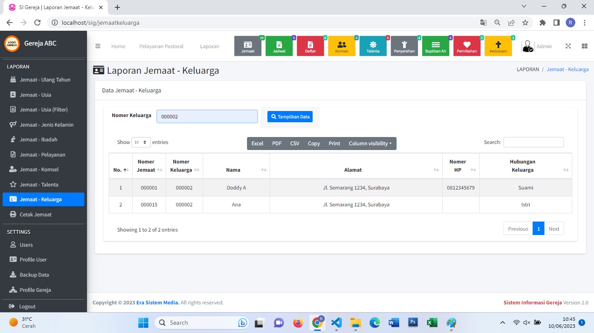Select Jemaat - Talenta in sidebar
This screenshot has height=333, width=594.
(39, 184)
